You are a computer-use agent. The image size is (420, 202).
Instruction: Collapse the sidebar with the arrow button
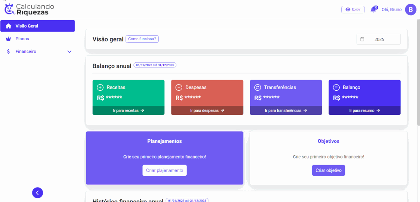[37, 193]
